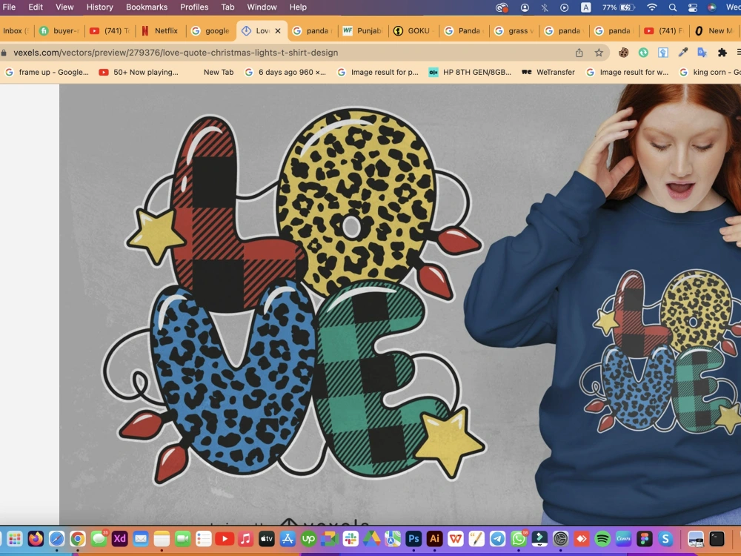Open the History menu

(x=100, y=7)
